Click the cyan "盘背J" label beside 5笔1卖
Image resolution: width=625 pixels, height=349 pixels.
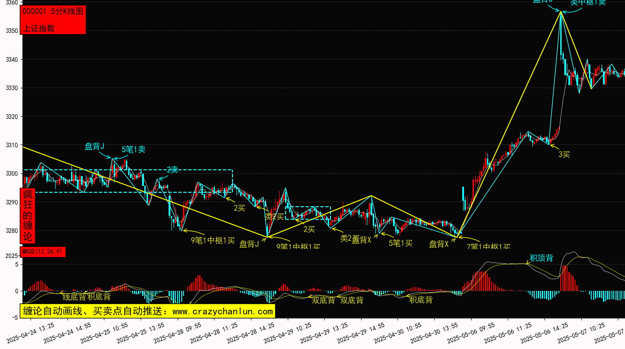(94, 146)
